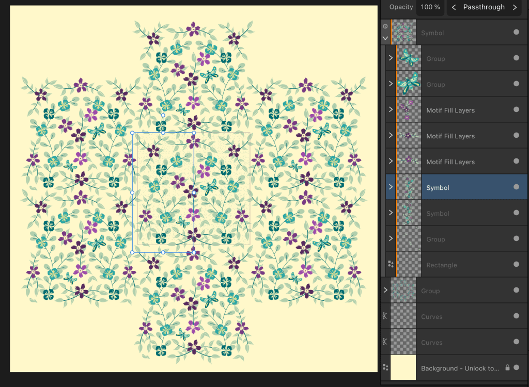Open the Passthrough blend mode list
Image resolution: width=529 pixels, height=387 pixels.
[x=484, y=7]
